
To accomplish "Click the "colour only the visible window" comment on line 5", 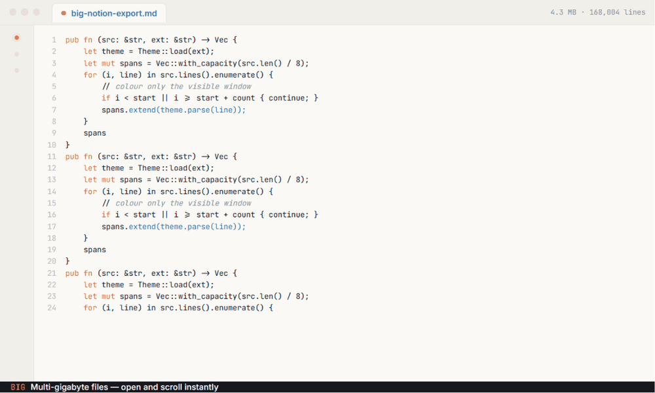I will 177,86.
